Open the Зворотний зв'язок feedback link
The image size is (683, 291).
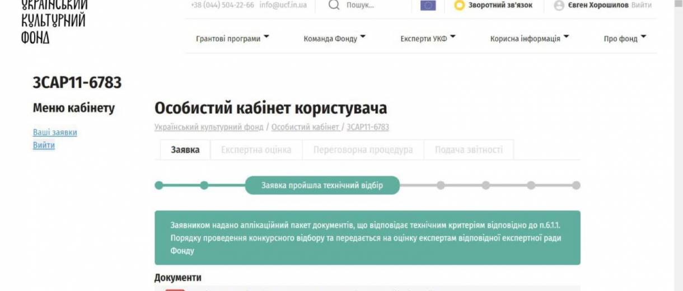pyautogui.click(x=500, y=5)
